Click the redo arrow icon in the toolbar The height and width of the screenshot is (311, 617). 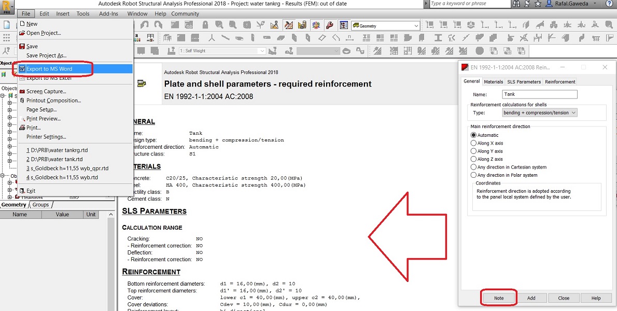[x=158, y=25]
